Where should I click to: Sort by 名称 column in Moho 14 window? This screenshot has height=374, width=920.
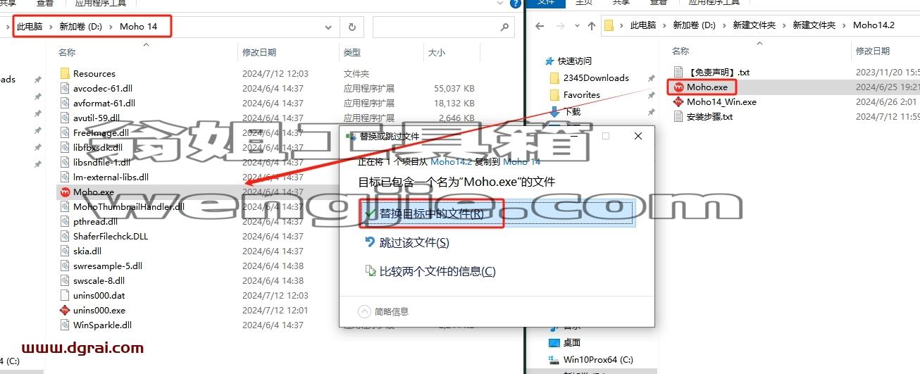click(x=67, y=52)
